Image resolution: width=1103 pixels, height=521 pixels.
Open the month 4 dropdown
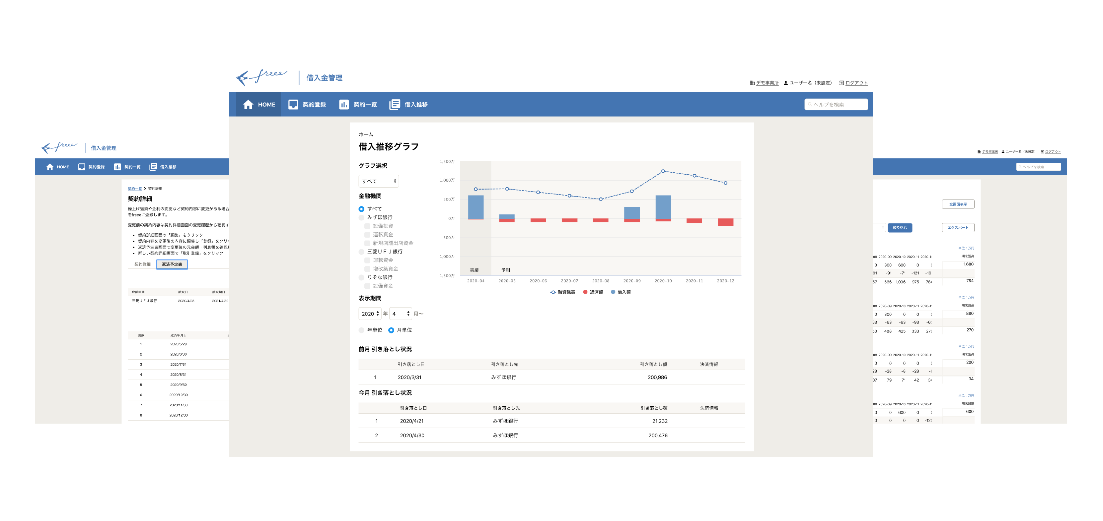[400, 314]
